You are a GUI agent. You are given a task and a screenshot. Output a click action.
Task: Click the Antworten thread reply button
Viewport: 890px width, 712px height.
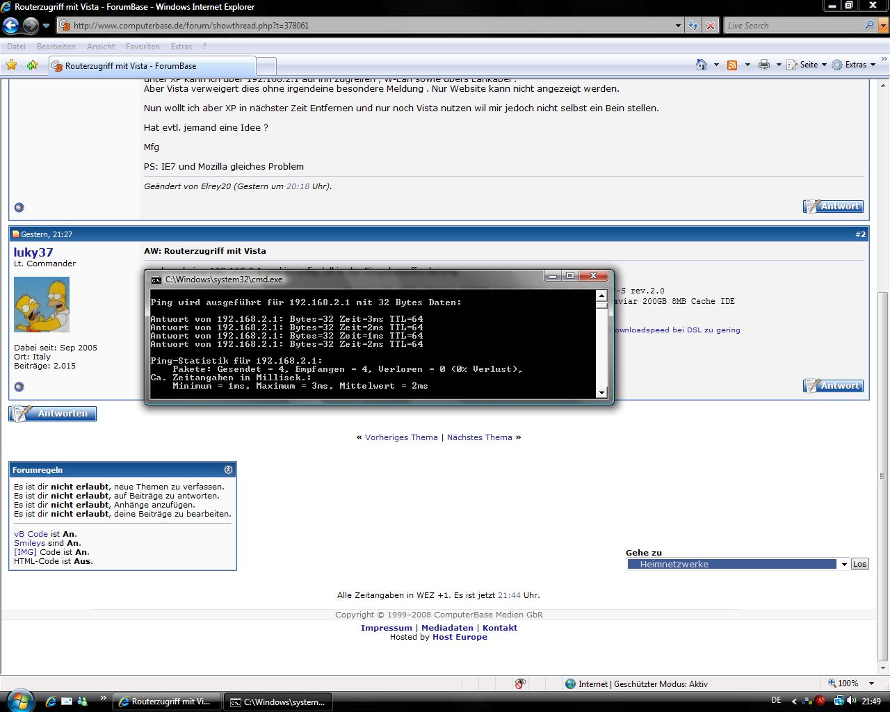(53, 414)
